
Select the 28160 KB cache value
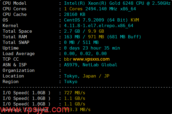[75, 14]
